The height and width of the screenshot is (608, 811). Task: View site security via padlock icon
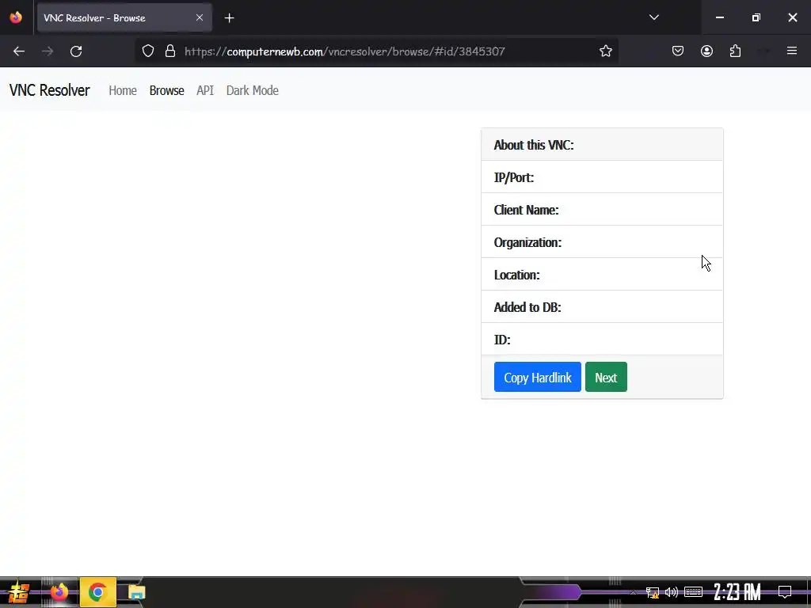click(170, 51)
